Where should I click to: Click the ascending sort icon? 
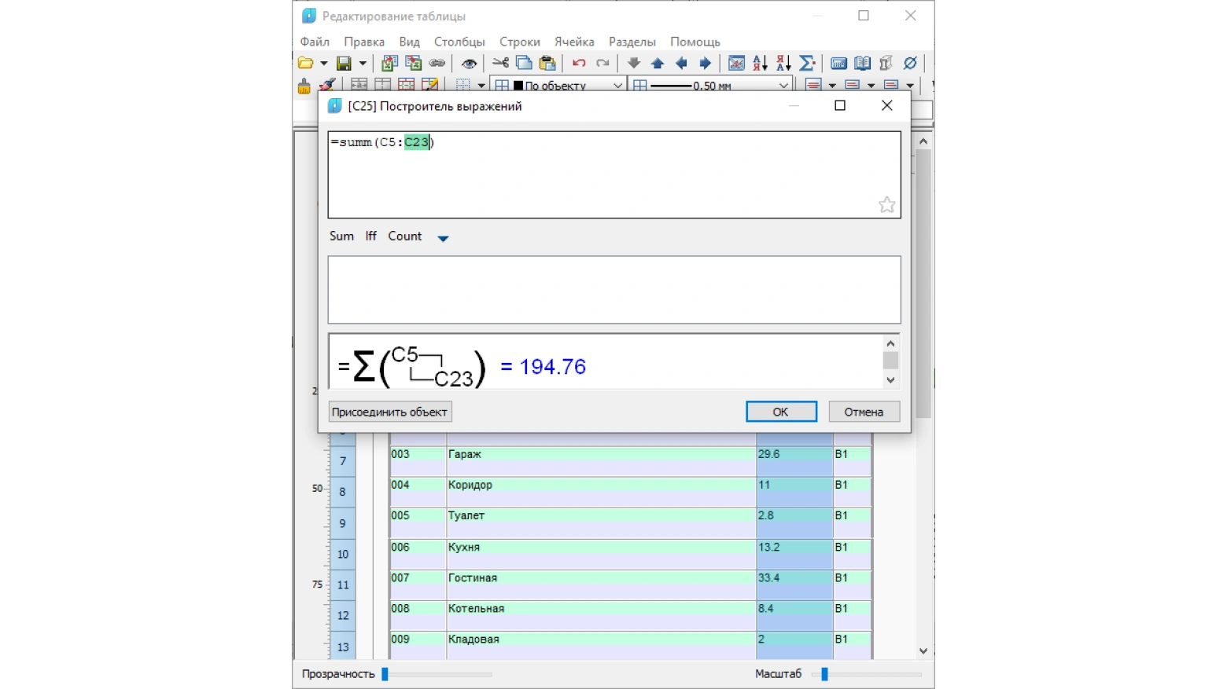[760, 63]
